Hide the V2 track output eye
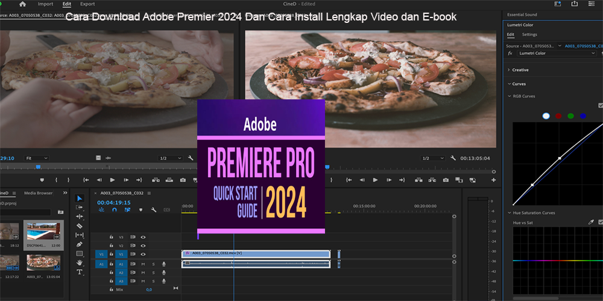 click(x=143, y=246)
